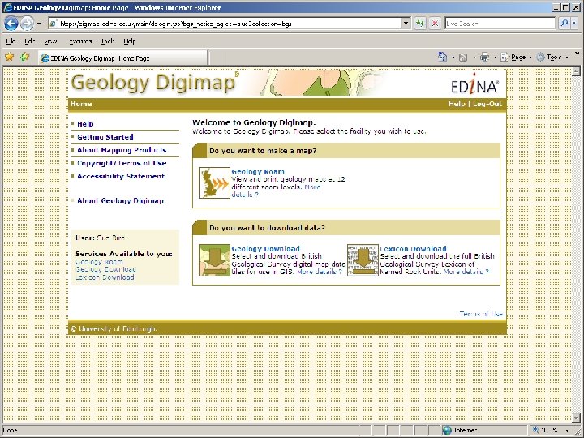Open About Mapping Products sidebar link
The height and width of the screenshot is (438, 584).
(x=122, y=150)
